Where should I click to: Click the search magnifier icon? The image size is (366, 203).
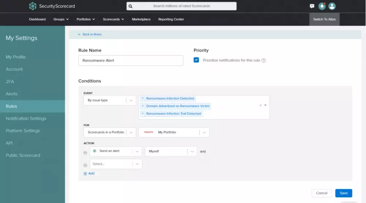[131, 6]
